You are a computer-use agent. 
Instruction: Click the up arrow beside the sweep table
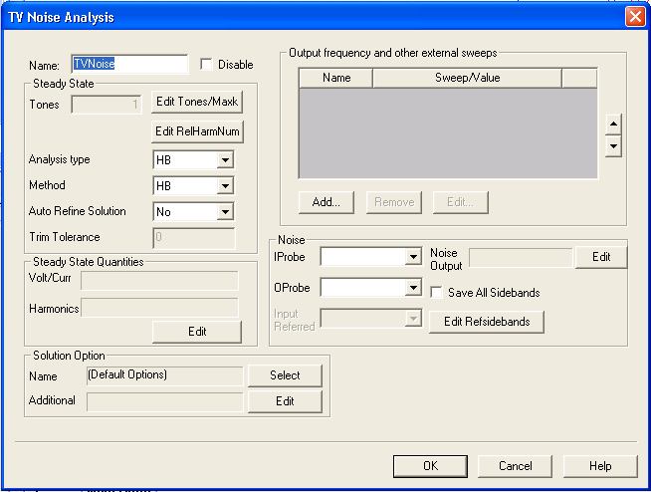[614, 124]
